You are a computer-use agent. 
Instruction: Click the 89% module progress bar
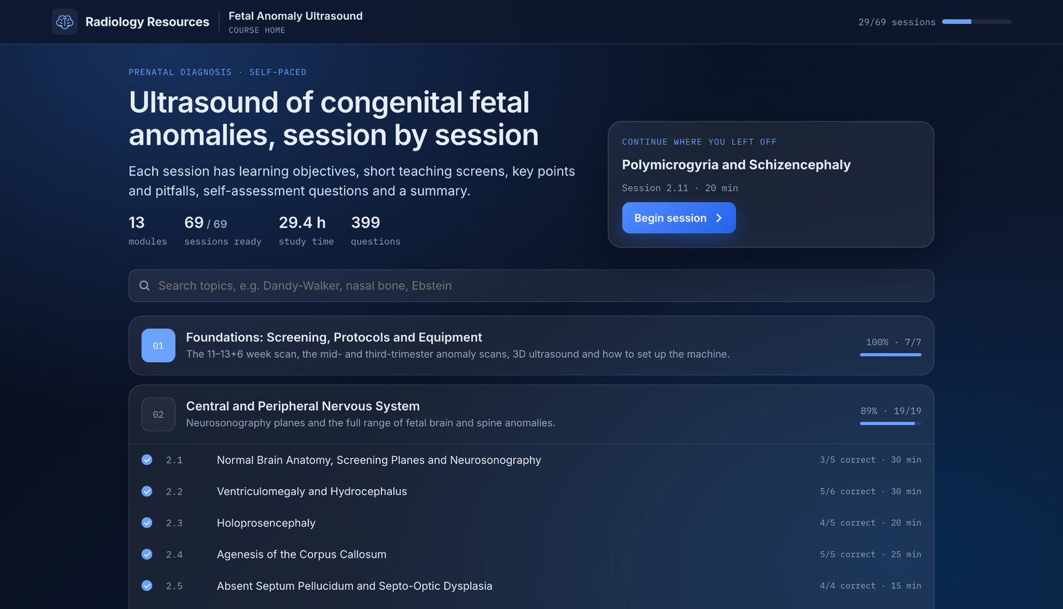890,423
